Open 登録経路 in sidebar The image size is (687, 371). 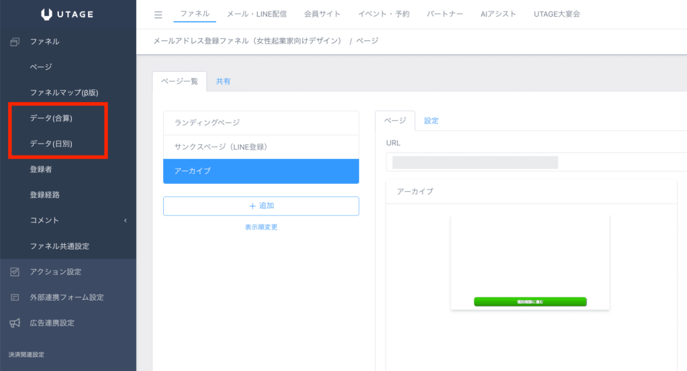point(45,195)
